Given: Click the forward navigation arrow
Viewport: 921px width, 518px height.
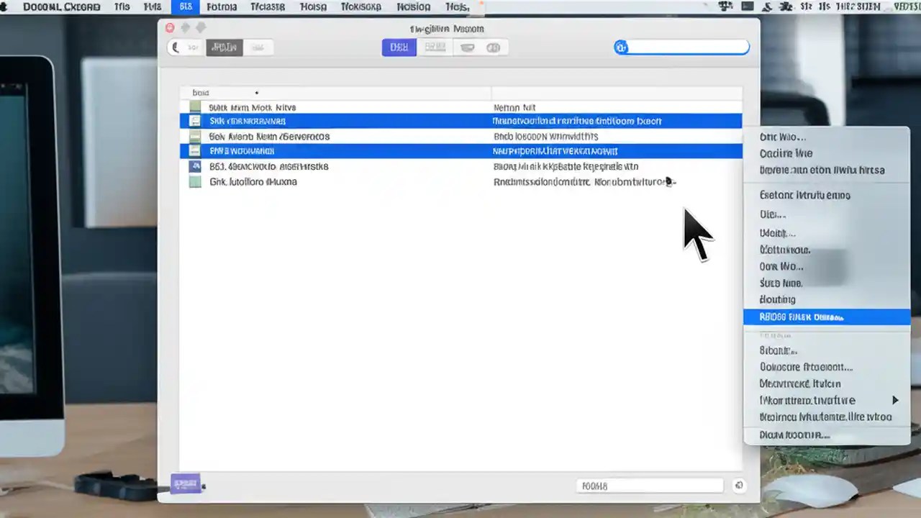Looking at the screenshot, I should (200, 27).
